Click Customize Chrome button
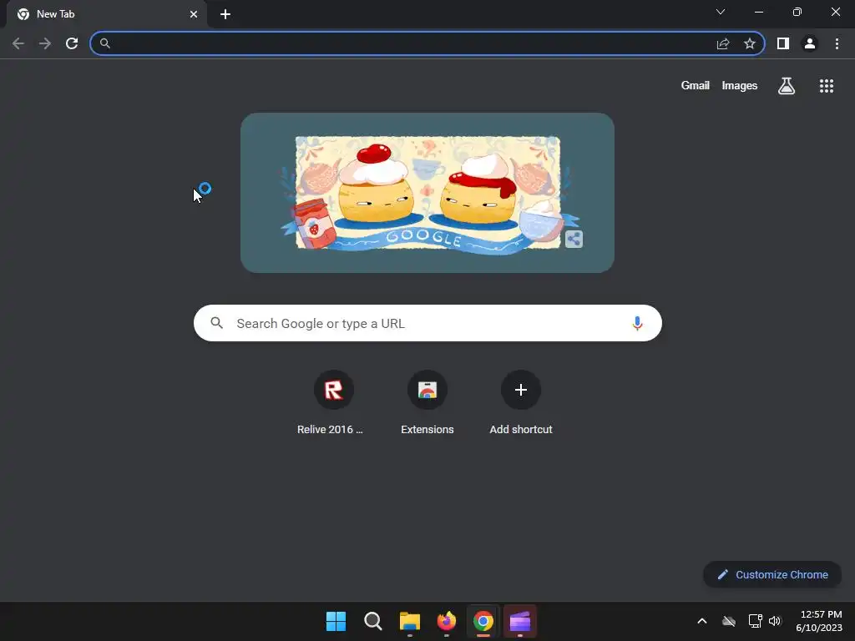This screenshot has height=641, width=855. pyautogui.click(x=772, y=574)
